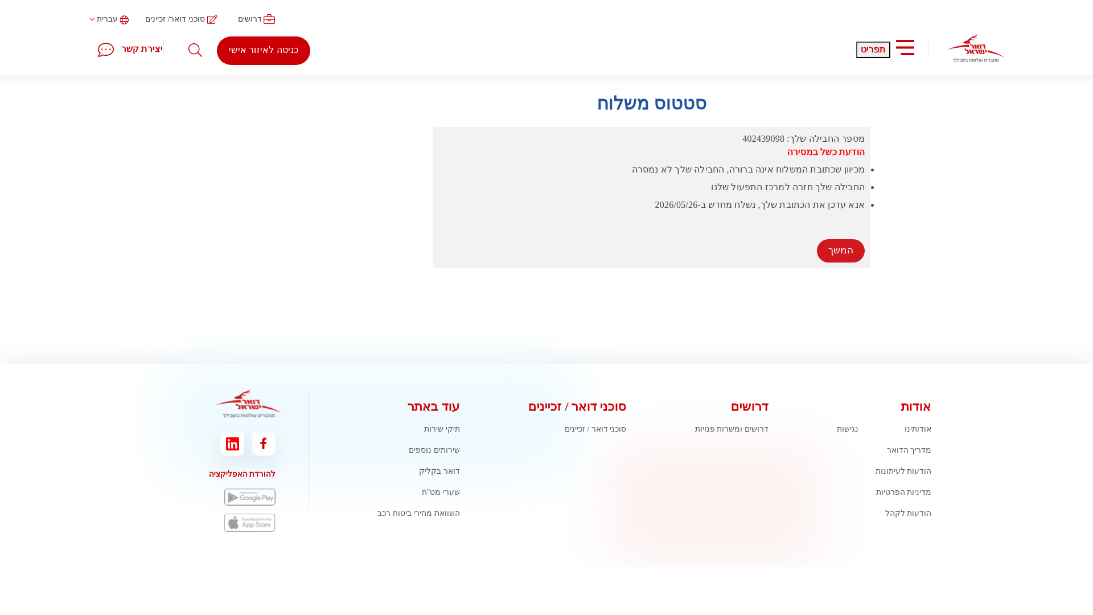1093x615 pixels.
Task: Click the package number 402439098 text
Action: [763, 139]
